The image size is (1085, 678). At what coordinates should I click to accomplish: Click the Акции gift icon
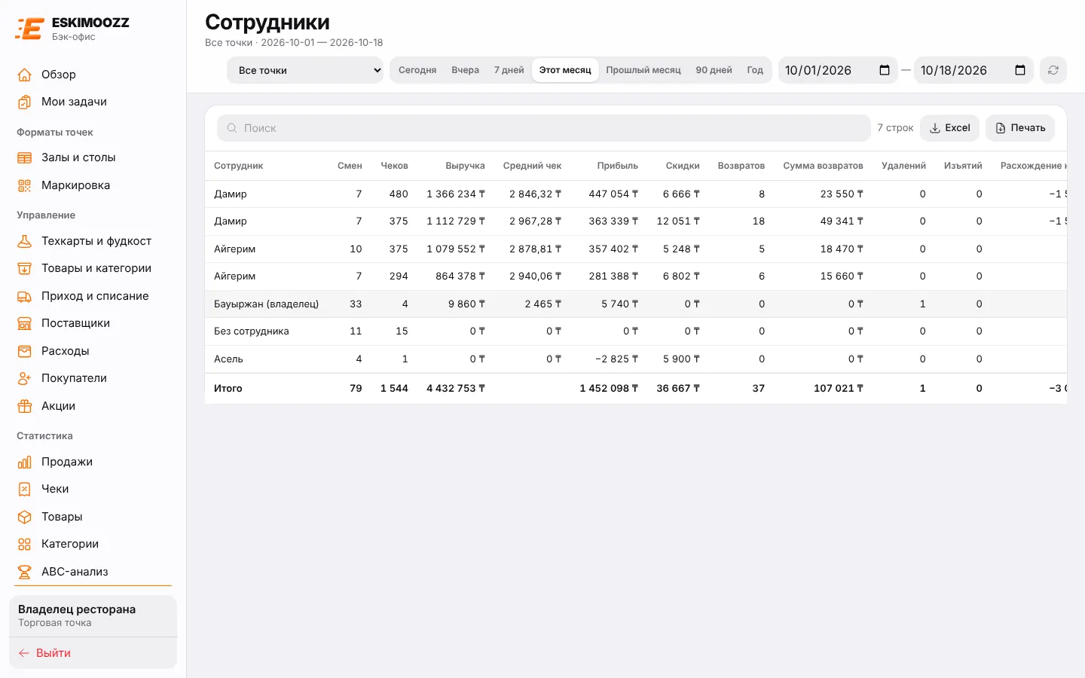[25, 406]
